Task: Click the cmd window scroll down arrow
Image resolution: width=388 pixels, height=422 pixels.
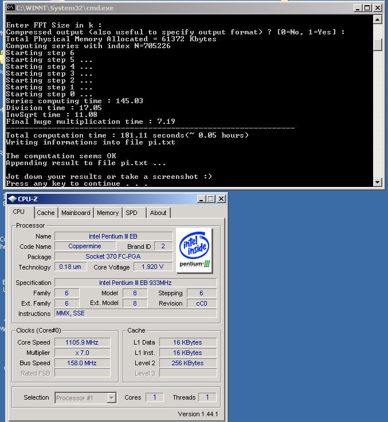Action: tap(378, 182)
